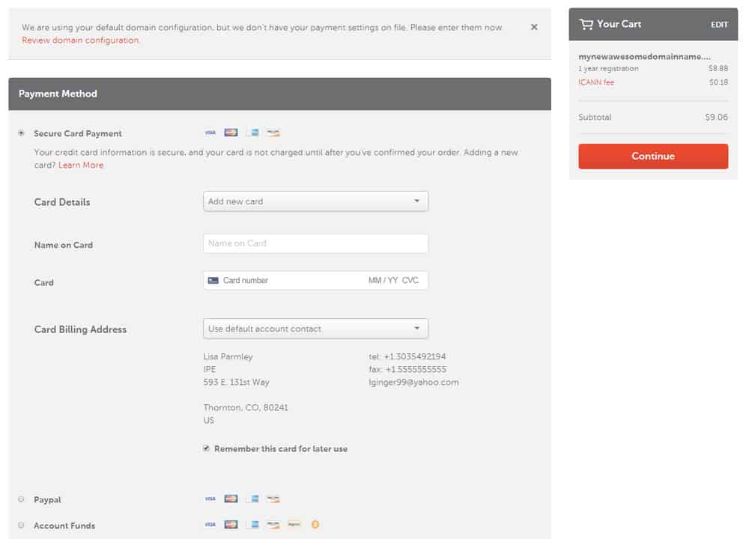
Task: Click the orange Bitcoin icon in Account Funds row
Action: click(315, 525)
